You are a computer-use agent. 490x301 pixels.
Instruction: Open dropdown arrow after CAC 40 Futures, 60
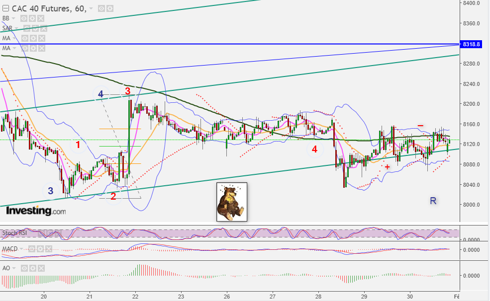pos(91,9)
